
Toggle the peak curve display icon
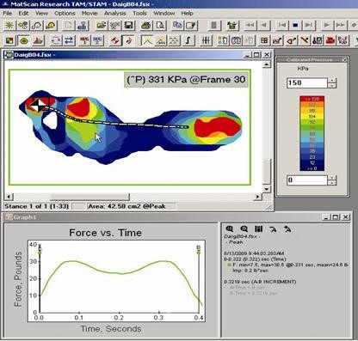click(147, 40)
